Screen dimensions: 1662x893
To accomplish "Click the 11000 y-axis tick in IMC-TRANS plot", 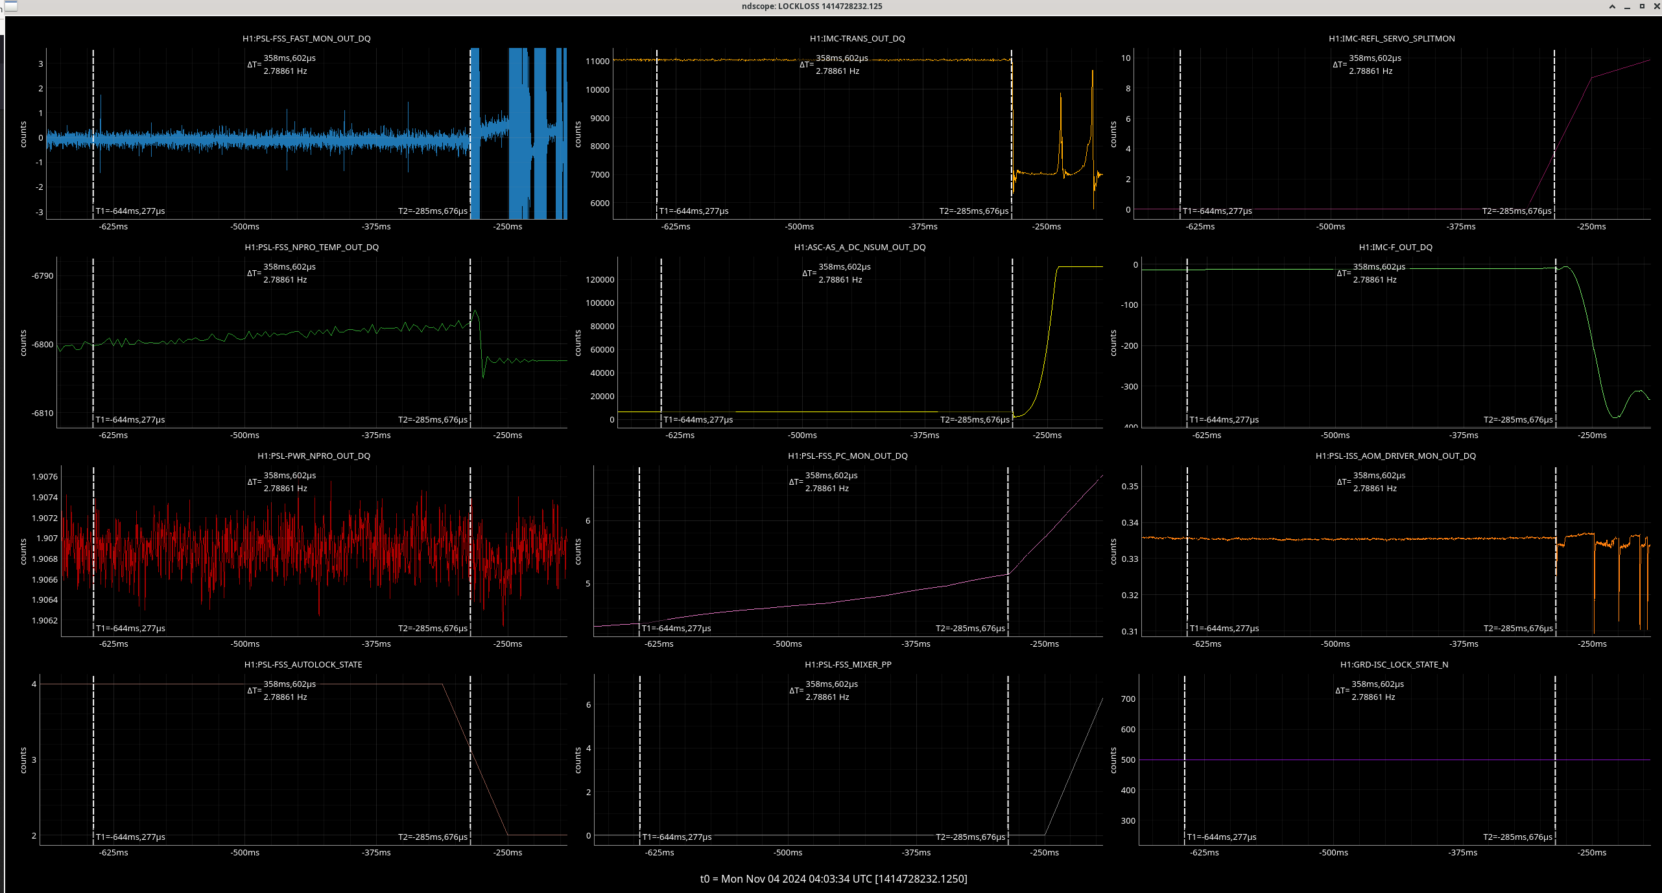I will 597,62.
